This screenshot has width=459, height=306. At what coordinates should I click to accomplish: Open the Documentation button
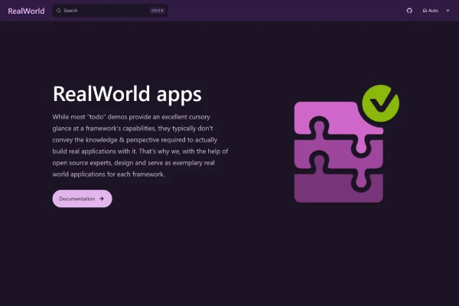pyautogui.click(x=82, y=199)
